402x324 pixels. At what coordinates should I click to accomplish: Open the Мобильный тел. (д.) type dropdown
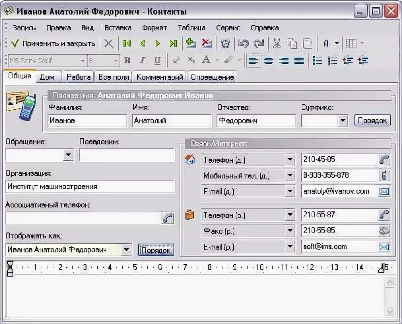point(290,175)
